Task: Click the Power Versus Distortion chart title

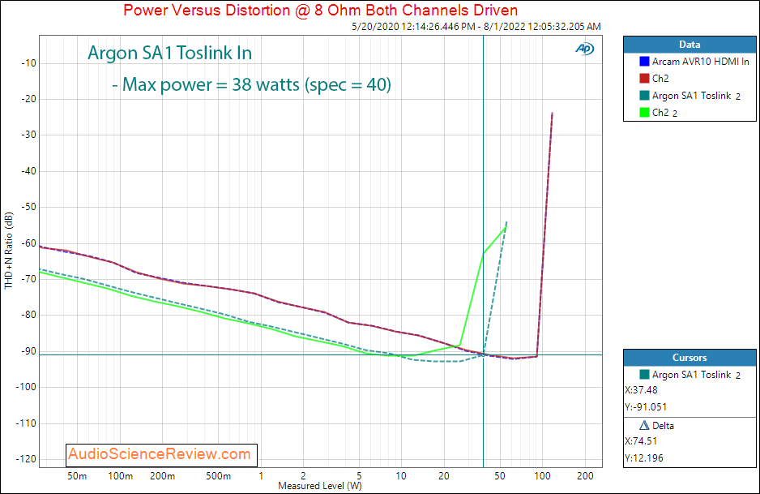Action: pos(320,11)
